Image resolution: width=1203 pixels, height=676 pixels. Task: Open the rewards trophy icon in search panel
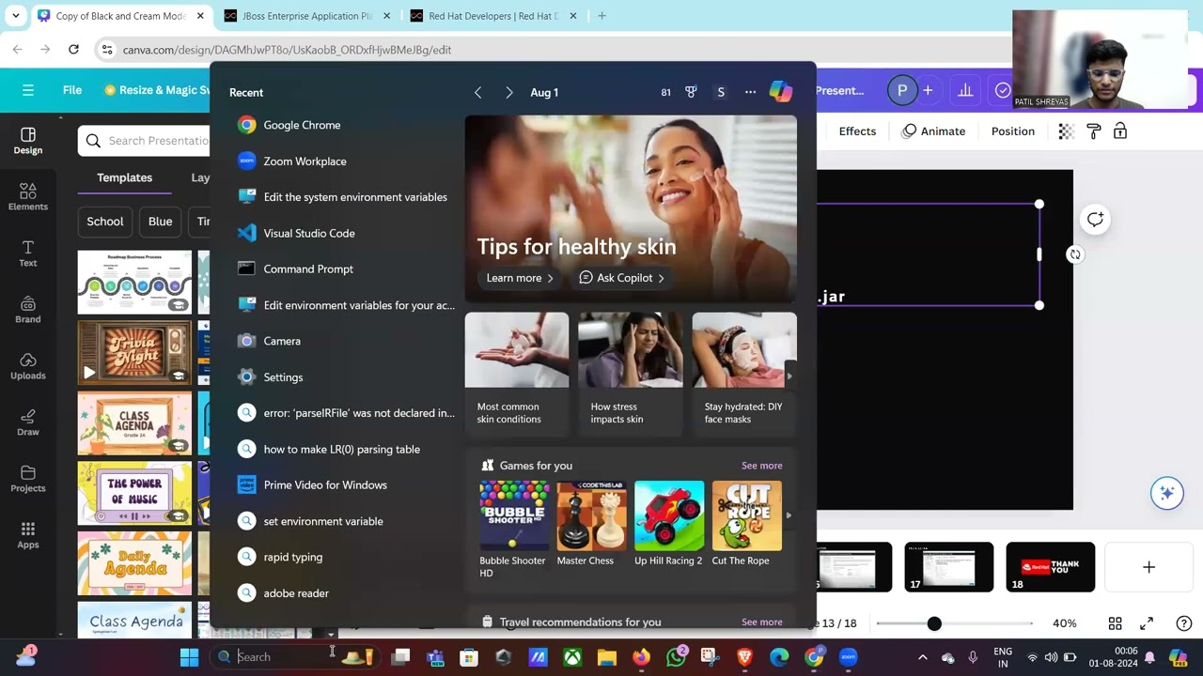(691, 92)
